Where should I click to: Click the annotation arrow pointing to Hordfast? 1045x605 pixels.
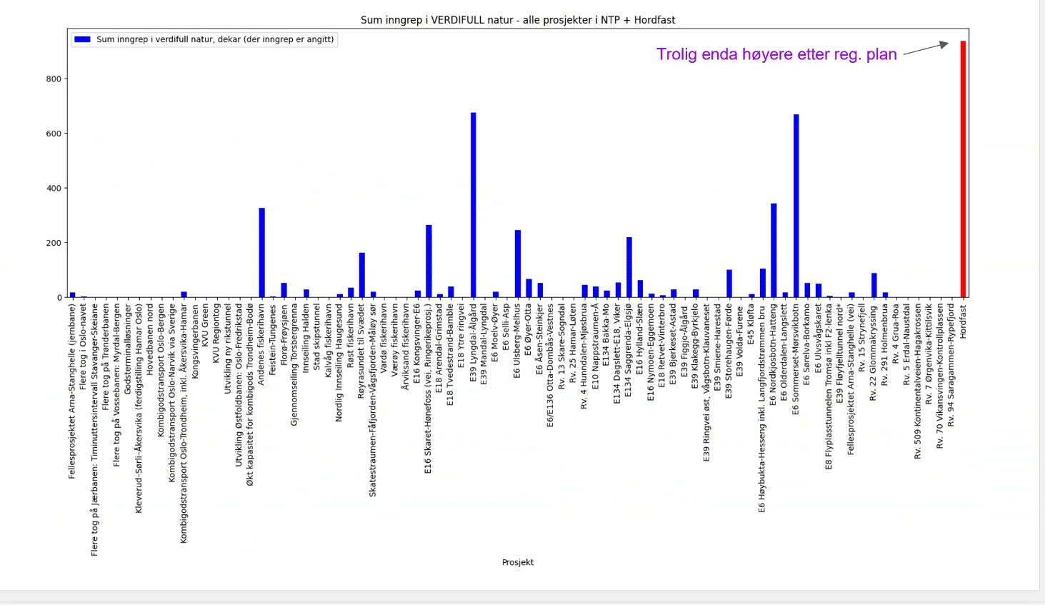click(926, 49)
